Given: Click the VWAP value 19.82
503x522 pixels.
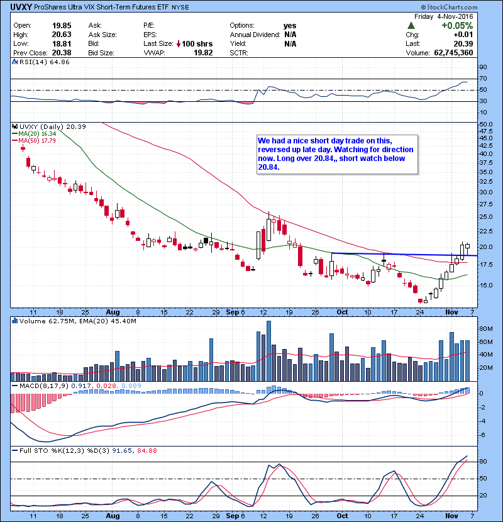Looking at the screenshot, I should [x=203, y=53].
